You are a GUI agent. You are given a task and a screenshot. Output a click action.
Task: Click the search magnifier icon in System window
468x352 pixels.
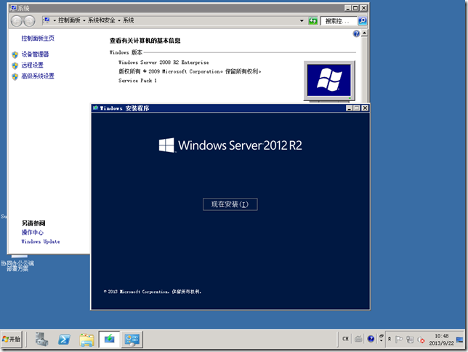[x=362, y=20]
